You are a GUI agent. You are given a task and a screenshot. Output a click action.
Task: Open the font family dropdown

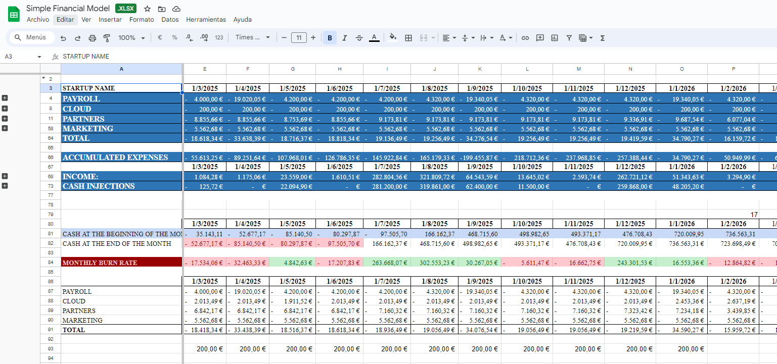[x=252, y=37]
